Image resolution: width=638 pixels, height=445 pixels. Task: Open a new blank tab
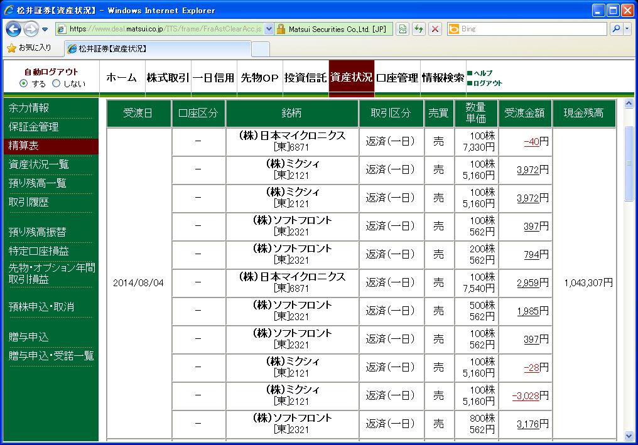click(261, 49)
